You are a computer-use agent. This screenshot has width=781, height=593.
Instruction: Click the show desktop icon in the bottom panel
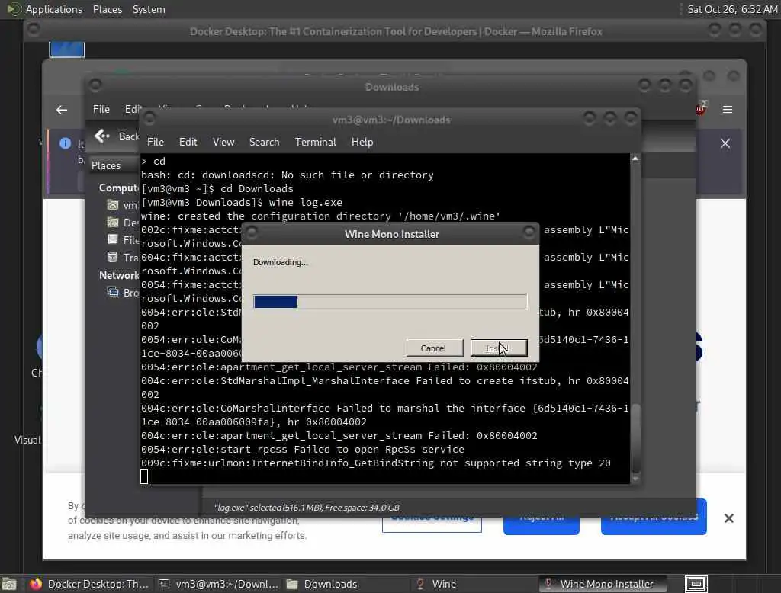(x=9, y=584)
